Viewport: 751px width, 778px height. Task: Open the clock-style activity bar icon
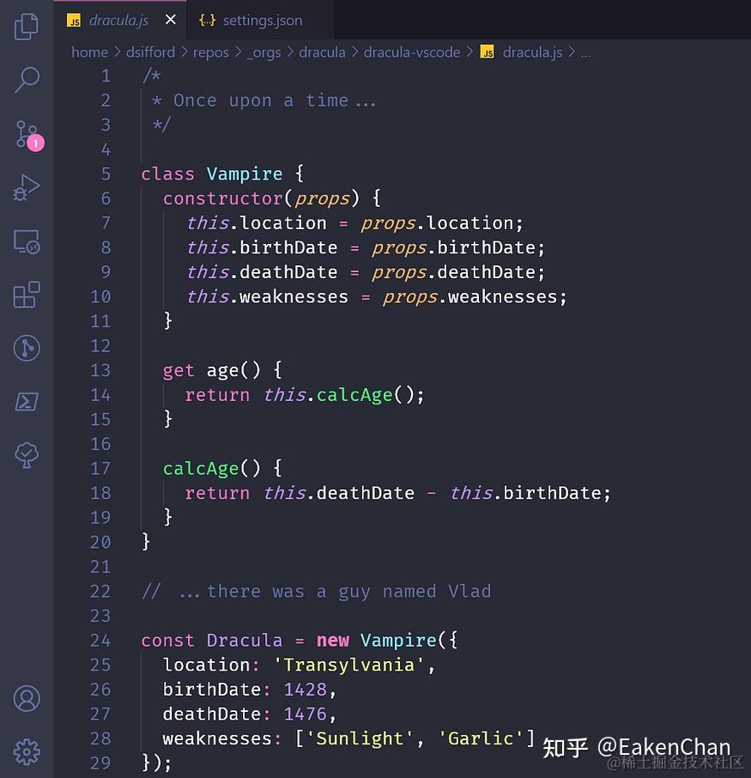26,348
